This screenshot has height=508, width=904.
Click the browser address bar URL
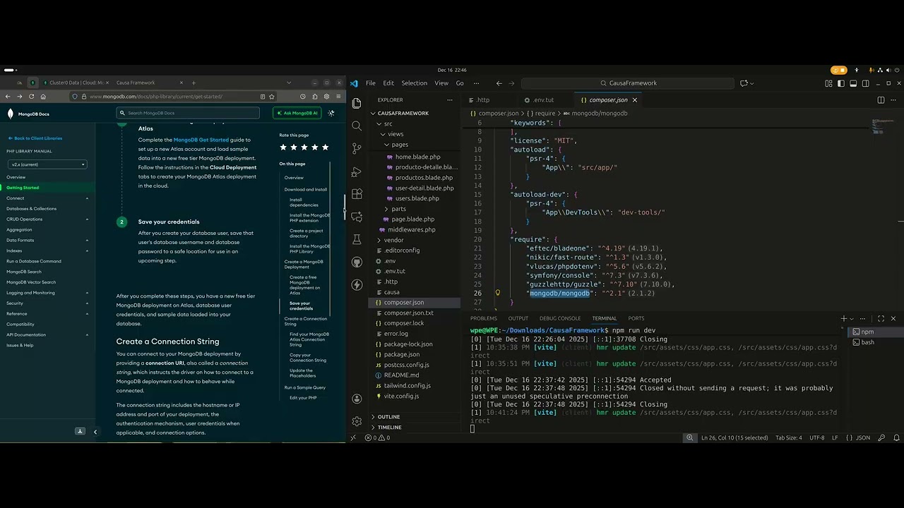156,97
